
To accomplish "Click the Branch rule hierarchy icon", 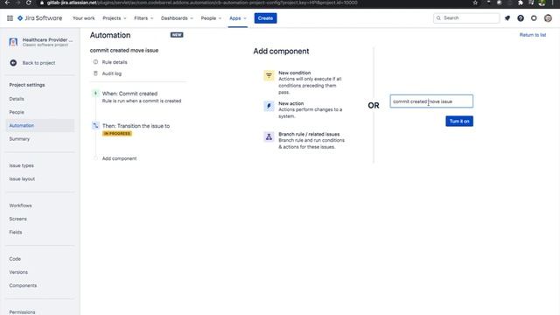I will tap(269, 136).
